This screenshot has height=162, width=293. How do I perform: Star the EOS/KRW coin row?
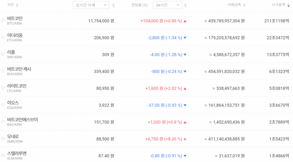coord(3,104)
